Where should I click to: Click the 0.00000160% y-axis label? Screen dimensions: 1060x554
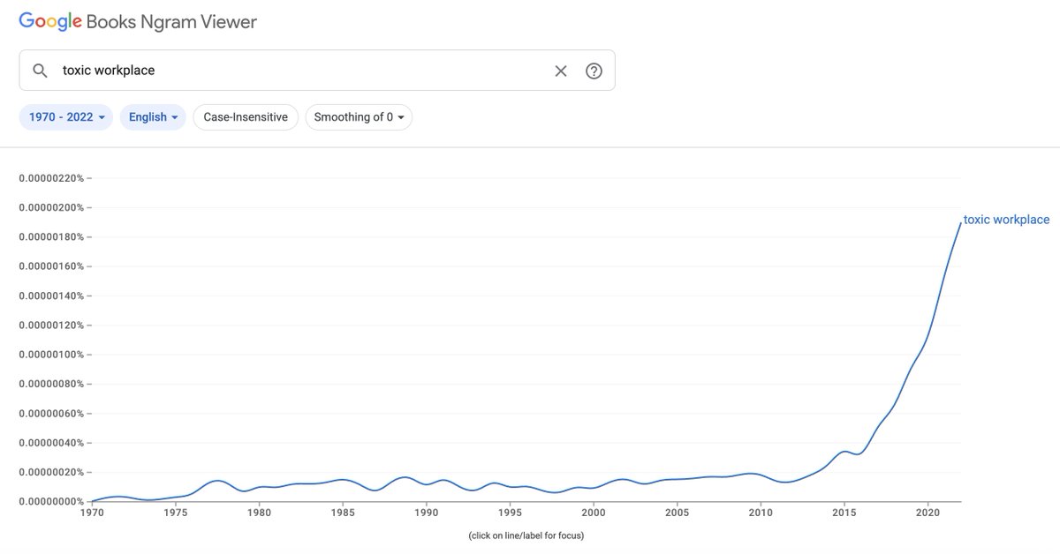tap(51, 266)
